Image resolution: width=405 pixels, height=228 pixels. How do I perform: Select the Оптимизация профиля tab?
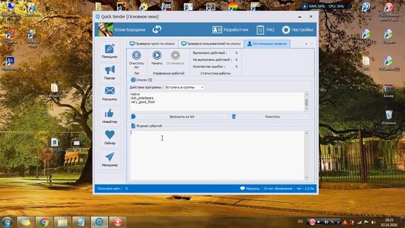(267, 44)
